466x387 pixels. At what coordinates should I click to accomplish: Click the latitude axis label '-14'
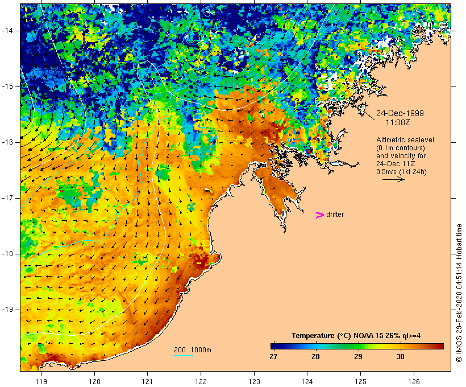7,31
